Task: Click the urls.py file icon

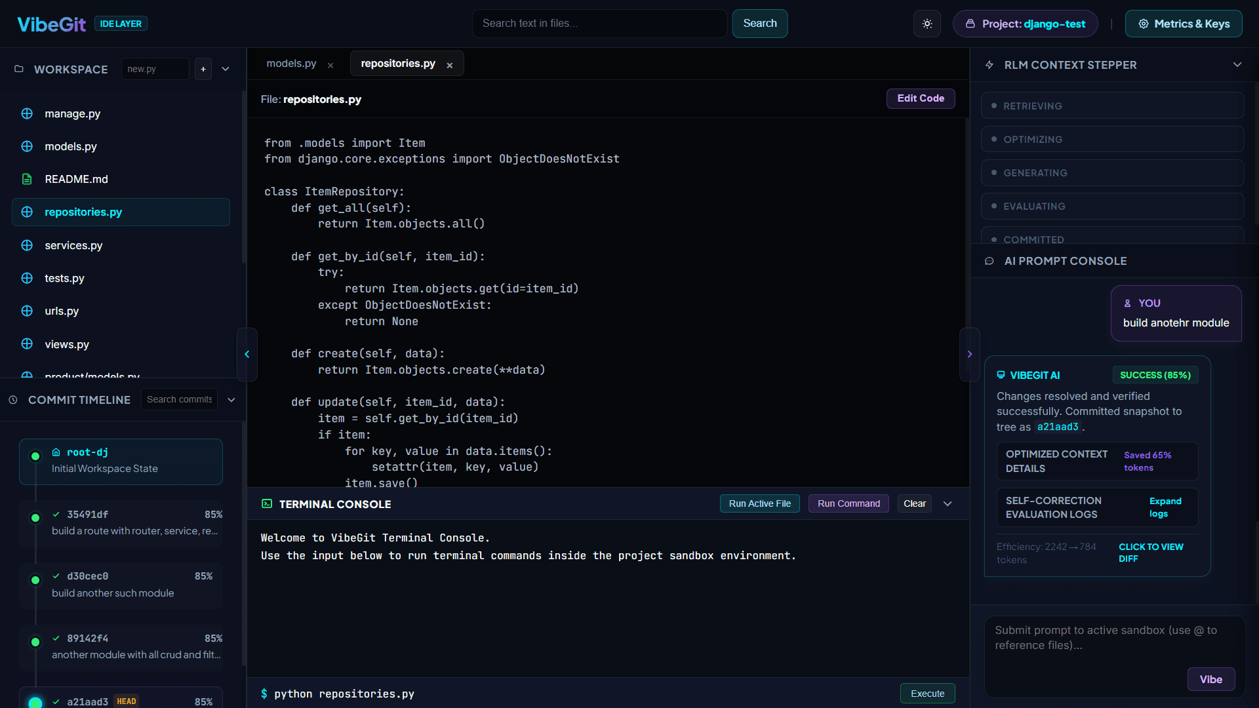Action: pos(27,311)
